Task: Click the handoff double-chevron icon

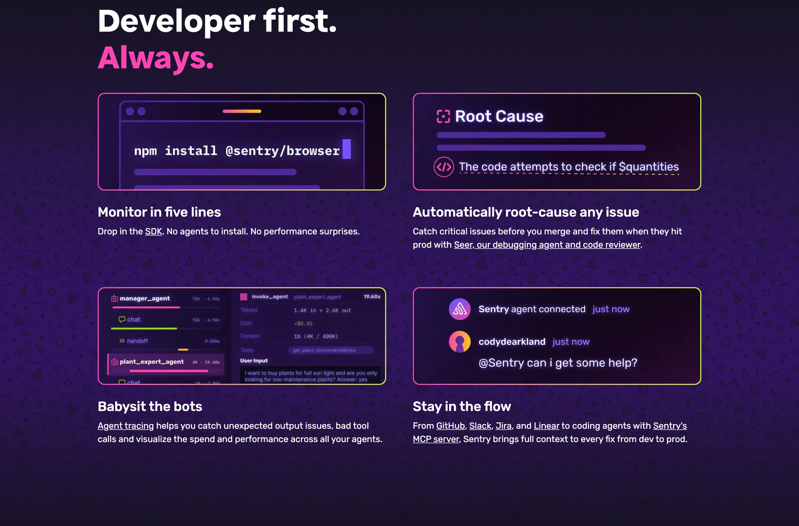Action: [122, 341]
